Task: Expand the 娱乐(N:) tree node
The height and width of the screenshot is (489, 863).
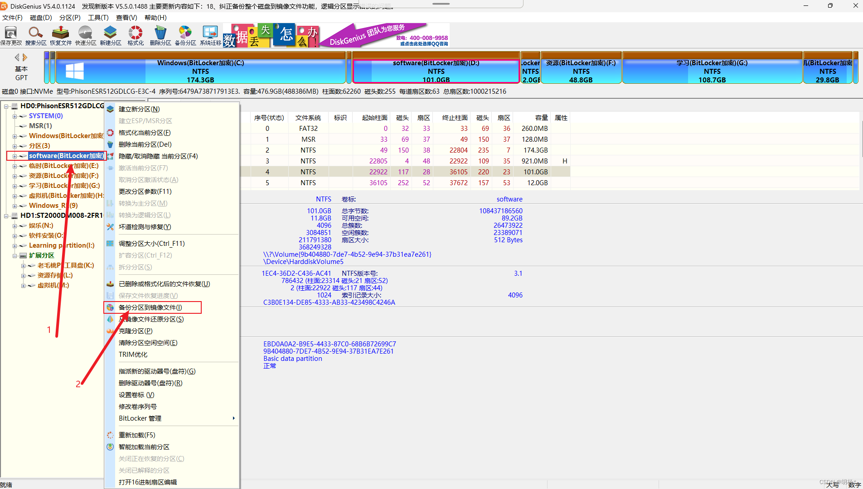Action: click(15, 225)
